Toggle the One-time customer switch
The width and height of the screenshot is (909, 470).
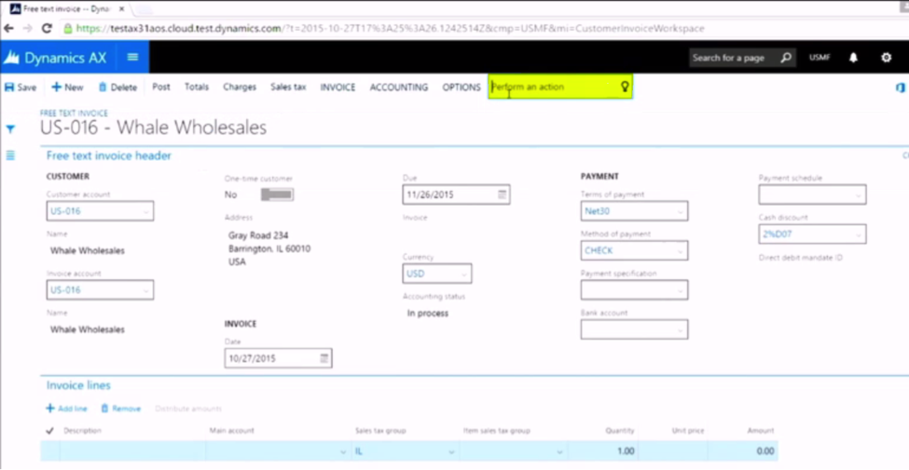(277, 195)
